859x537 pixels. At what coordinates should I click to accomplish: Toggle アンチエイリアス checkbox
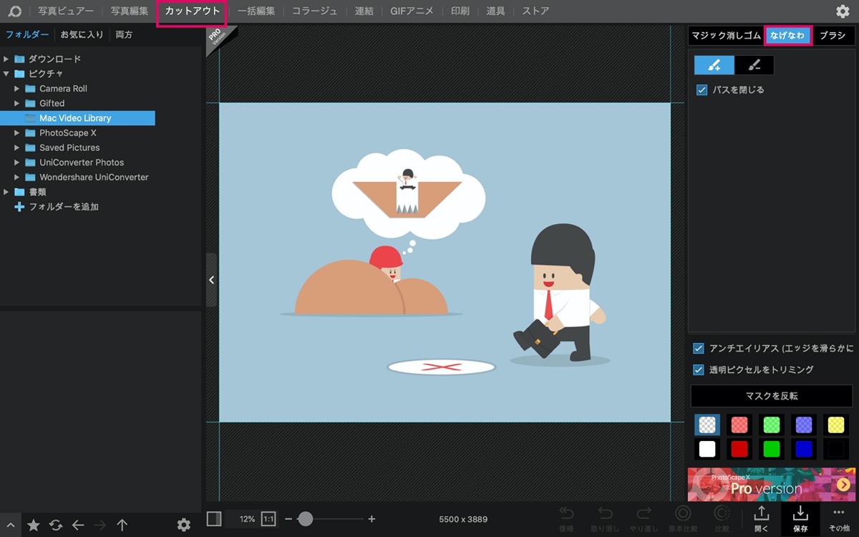coord(699,349)
